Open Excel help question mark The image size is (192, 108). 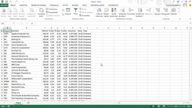pos(174,2)
